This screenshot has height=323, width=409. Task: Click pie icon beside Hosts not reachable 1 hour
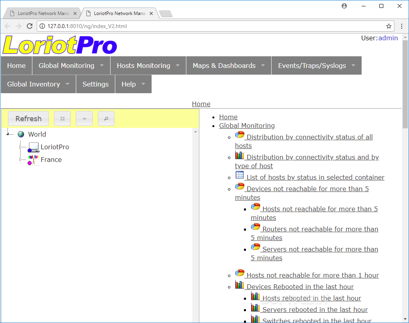click(x=240, y=273)
